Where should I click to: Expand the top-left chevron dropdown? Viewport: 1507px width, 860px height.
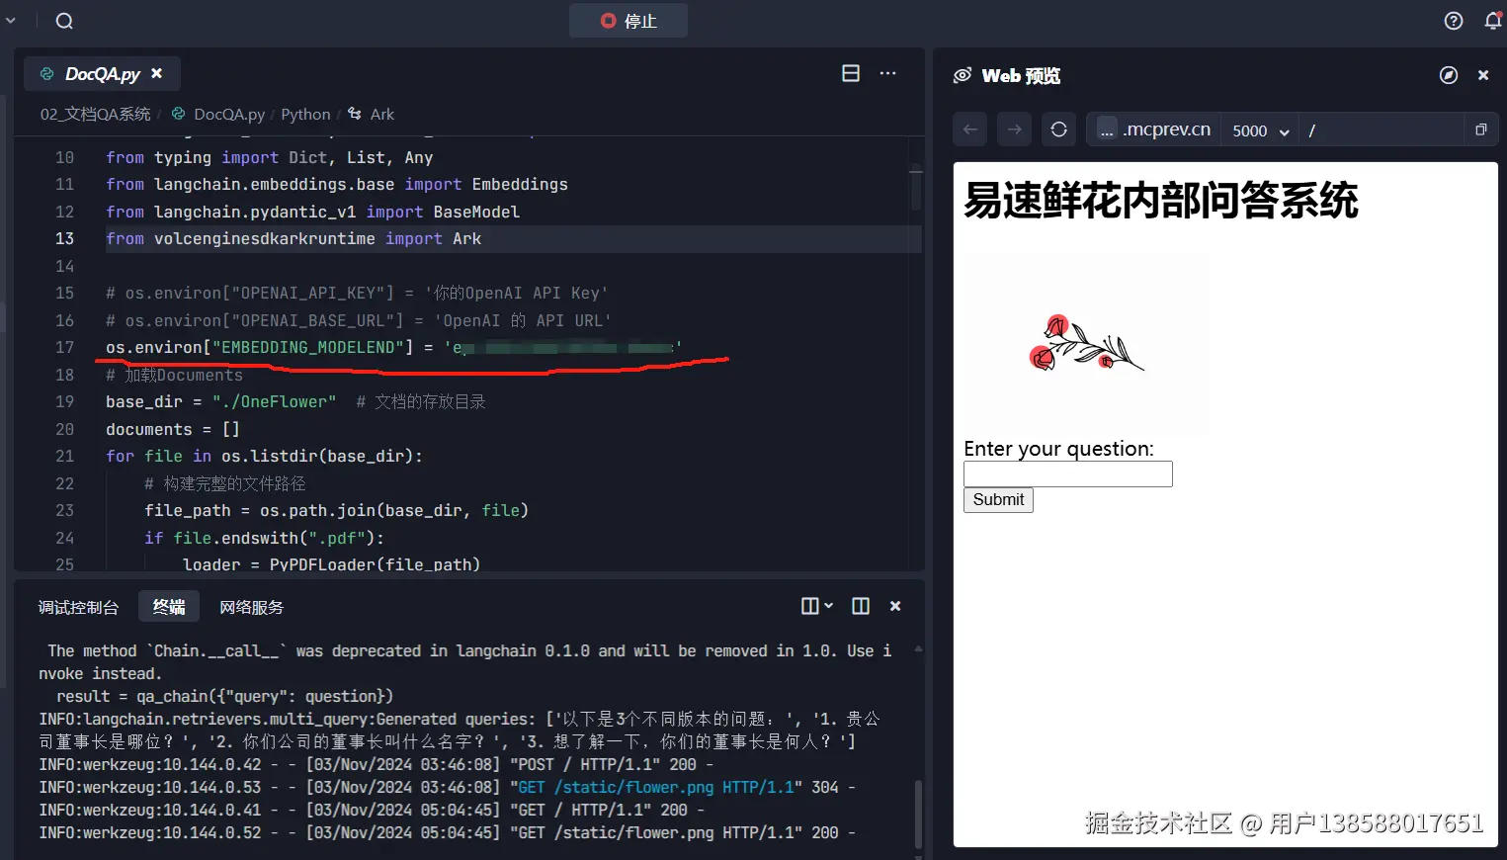(11, 21)
